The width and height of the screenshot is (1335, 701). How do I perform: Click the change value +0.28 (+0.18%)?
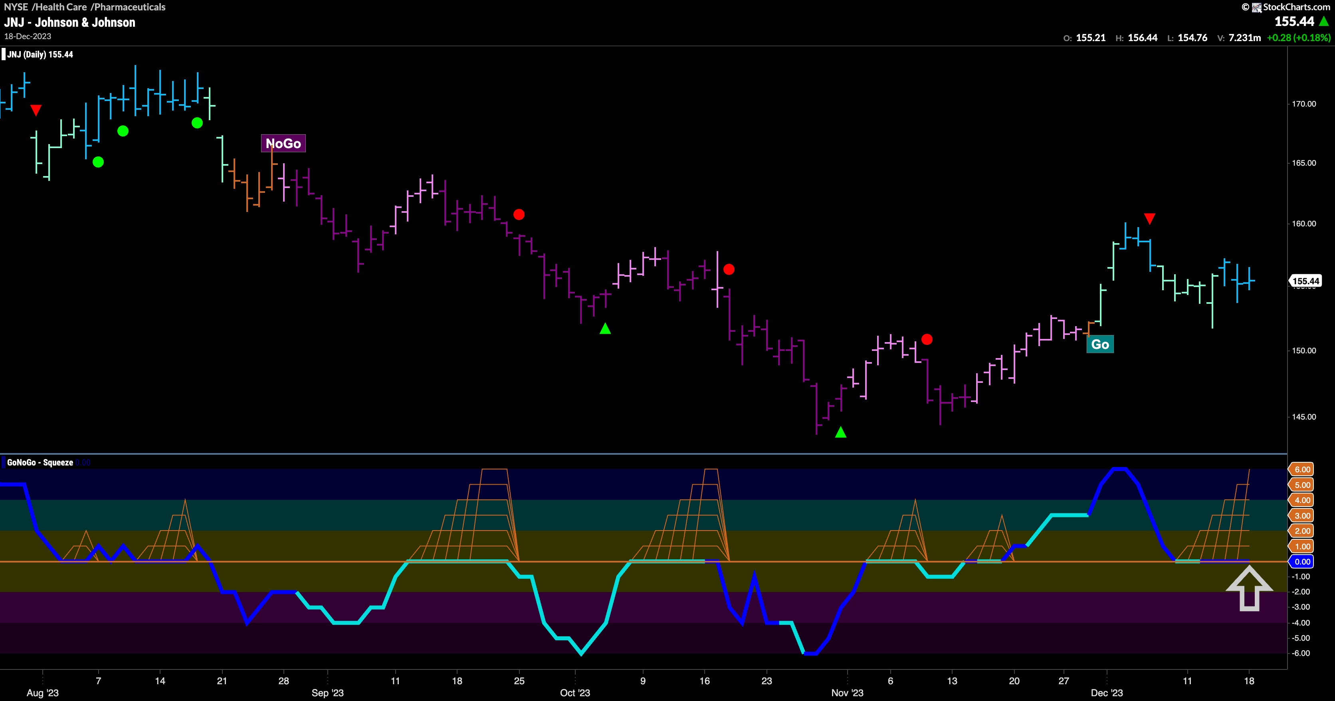click(x=1298, y=38)
